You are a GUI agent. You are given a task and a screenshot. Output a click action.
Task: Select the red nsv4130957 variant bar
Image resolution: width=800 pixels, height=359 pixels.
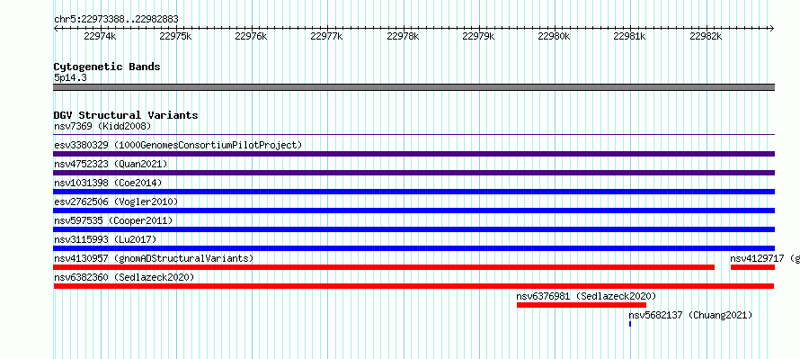pos(384,267)
